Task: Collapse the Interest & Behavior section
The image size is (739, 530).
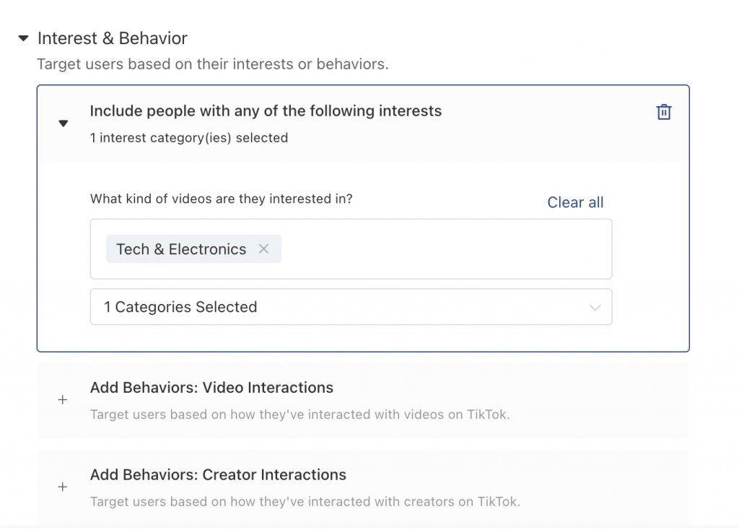Action: [23, 38]
